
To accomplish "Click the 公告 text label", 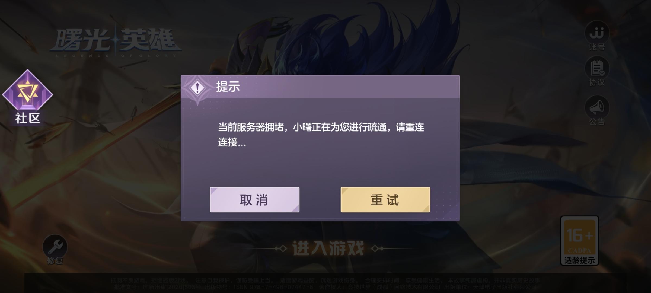I will point(597,122).
